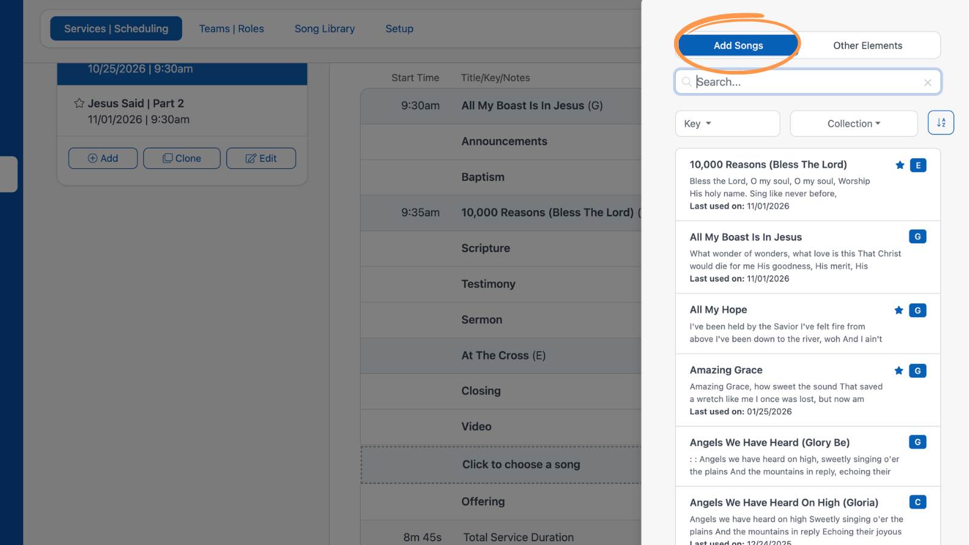Focus the song search input

pyautogui.click(x=808, y=82)
